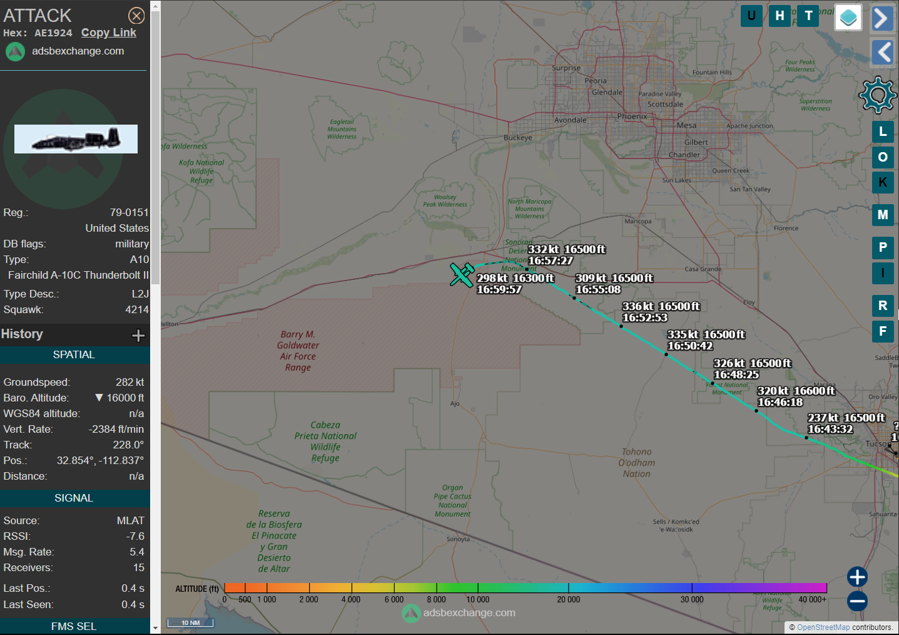Click the SPATIAL section header
This screenshot has height=635, width=899.
74,355
